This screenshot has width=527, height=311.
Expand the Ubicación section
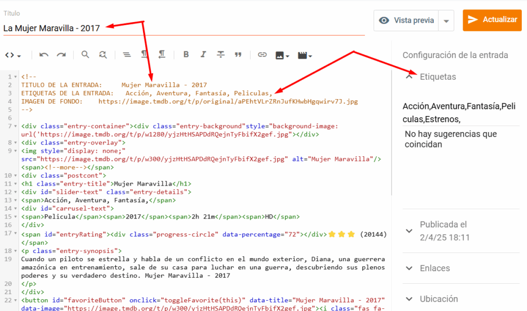tap(409, 299)
